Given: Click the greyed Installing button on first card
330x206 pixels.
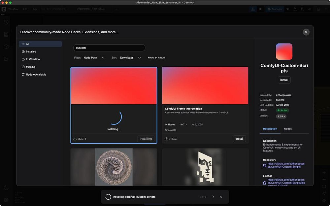Looking at the screenshot, I should (x=146, y=139).
